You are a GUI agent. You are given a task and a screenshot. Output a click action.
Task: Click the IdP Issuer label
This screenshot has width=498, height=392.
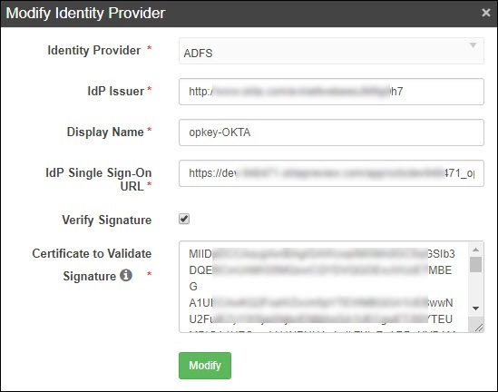pos(115,91)
